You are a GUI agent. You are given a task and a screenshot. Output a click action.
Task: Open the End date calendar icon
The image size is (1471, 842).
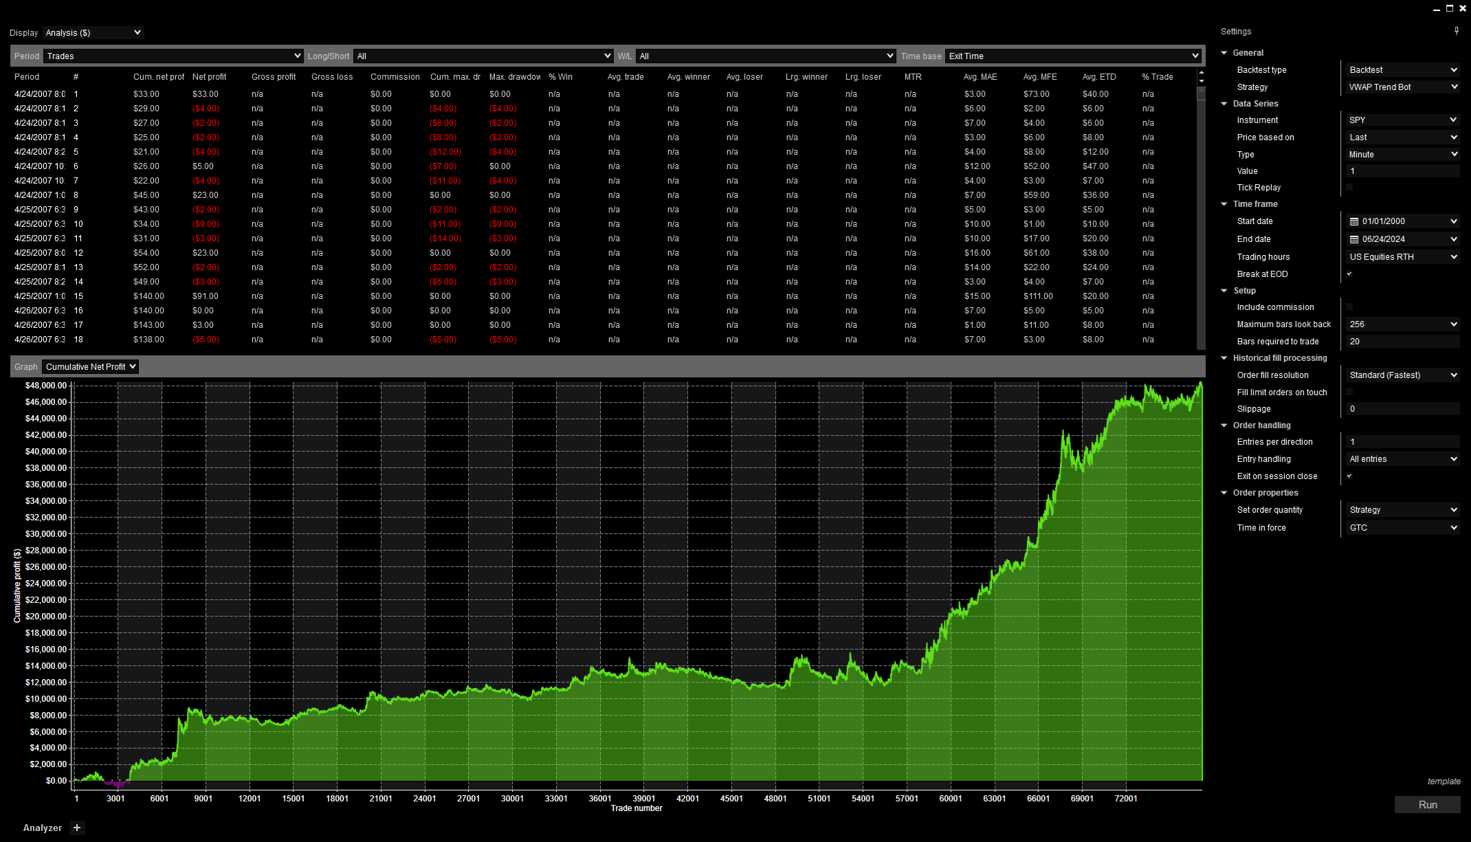pos(1353,239)
